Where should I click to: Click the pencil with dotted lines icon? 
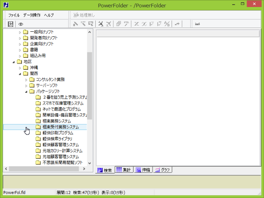point(83,24)
